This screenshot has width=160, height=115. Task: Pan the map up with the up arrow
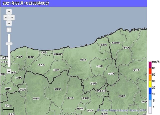click(9, 12)
